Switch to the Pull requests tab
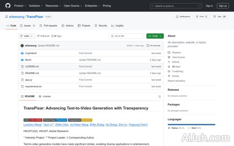The height and width of the screenshot is (146, 234). tap(48, 26)
